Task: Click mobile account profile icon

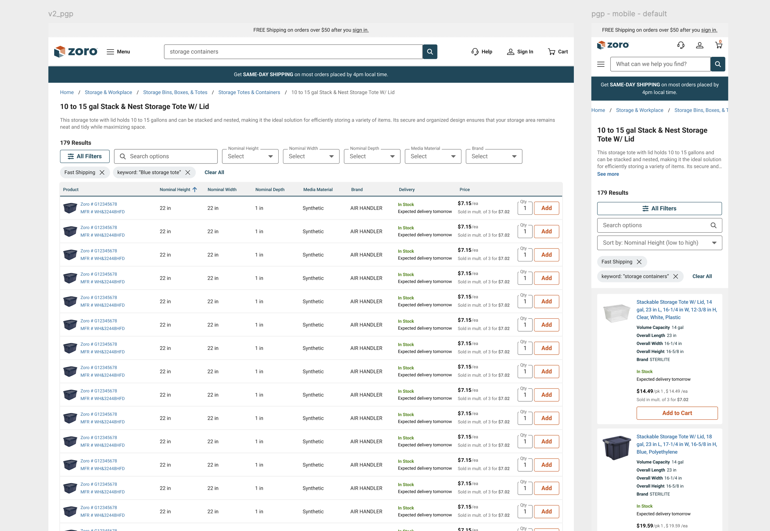Action: pos(700,45)
